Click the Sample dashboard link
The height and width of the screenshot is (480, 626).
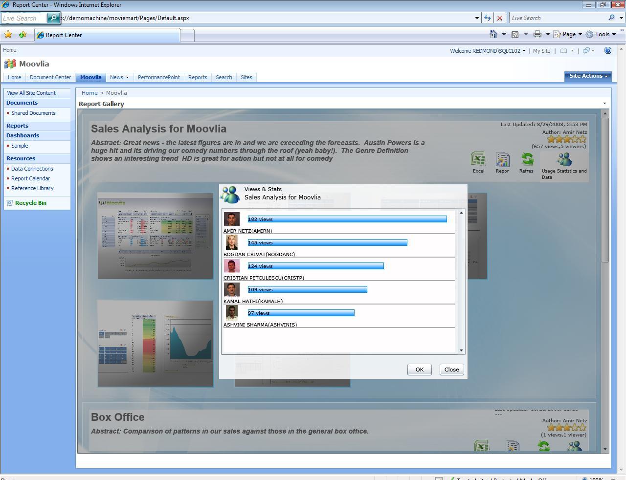coord(20,146)
